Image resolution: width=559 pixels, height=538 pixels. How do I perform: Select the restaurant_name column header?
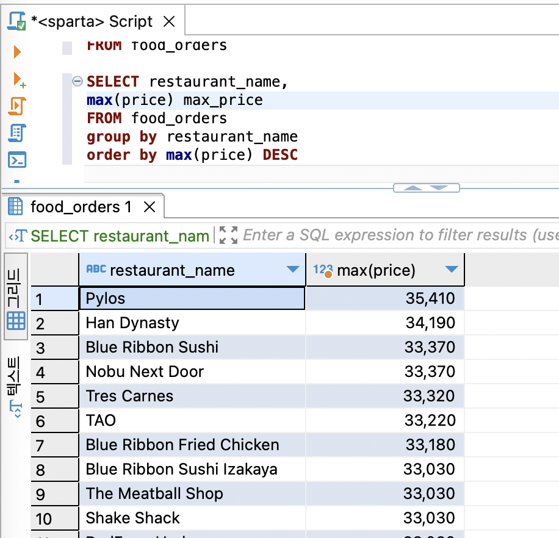pos(192,270)
